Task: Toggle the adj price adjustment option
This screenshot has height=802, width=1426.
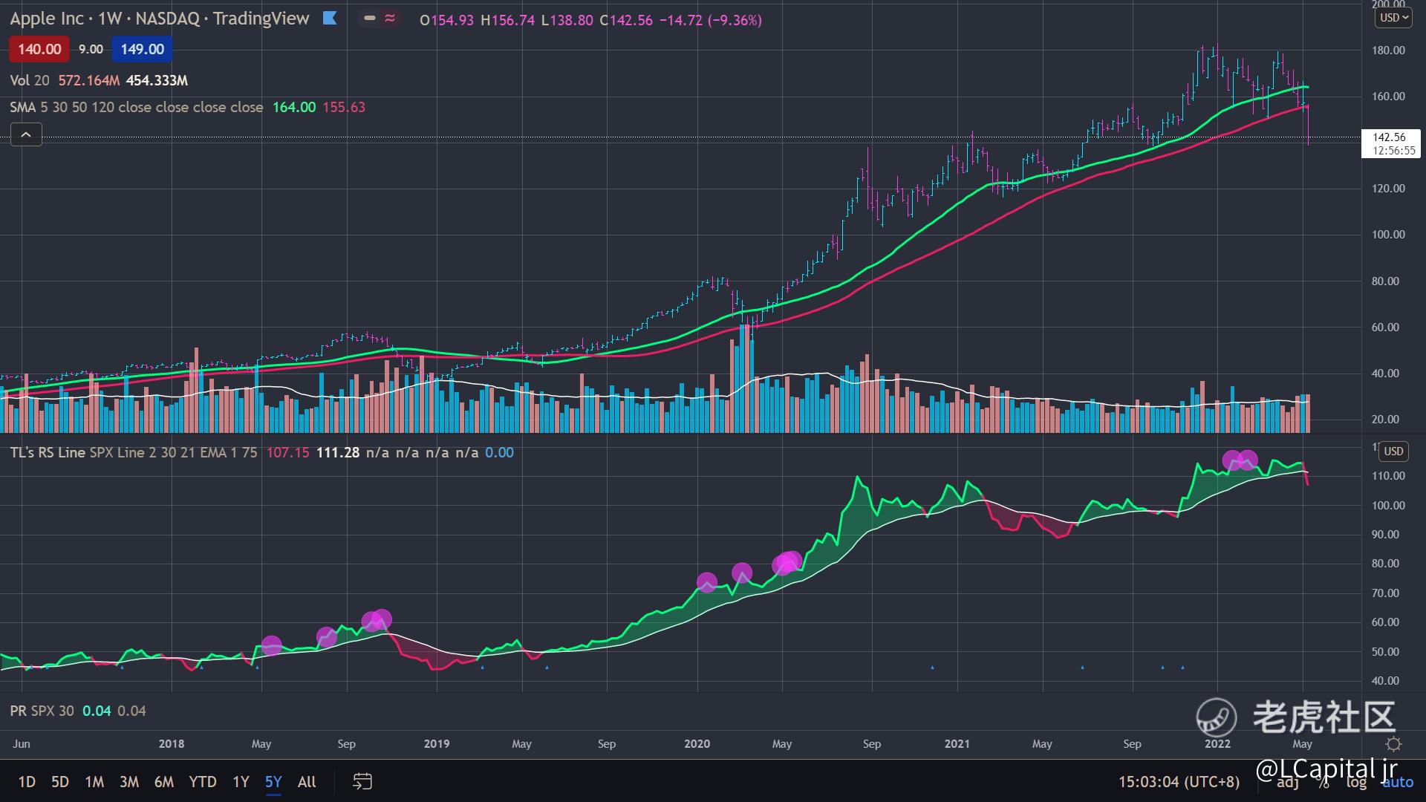Action: (1289, 782)
